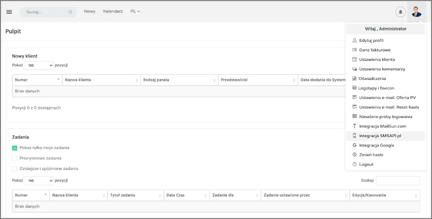Image resolution: width=432 pixels, height=219 pixels.
Task: Open Oświadczenia menu entry
Action: 385,79
